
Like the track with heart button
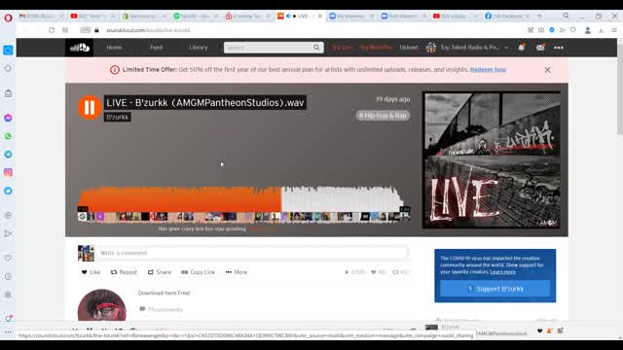(91, 272)
